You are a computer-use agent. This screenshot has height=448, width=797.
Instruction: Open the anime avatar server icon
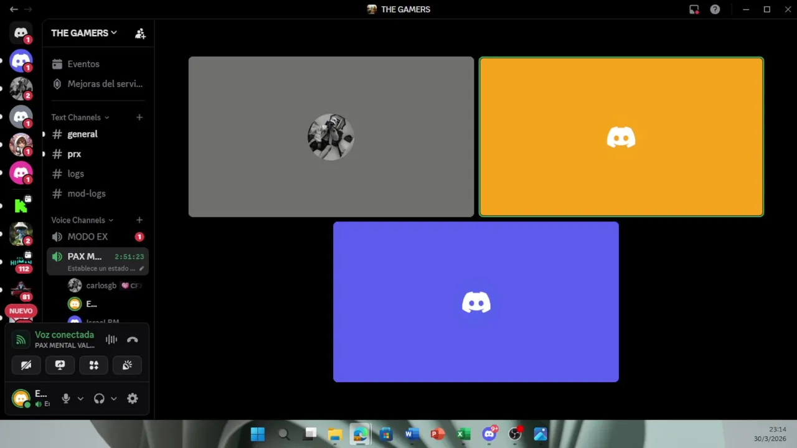pos(21,144)
